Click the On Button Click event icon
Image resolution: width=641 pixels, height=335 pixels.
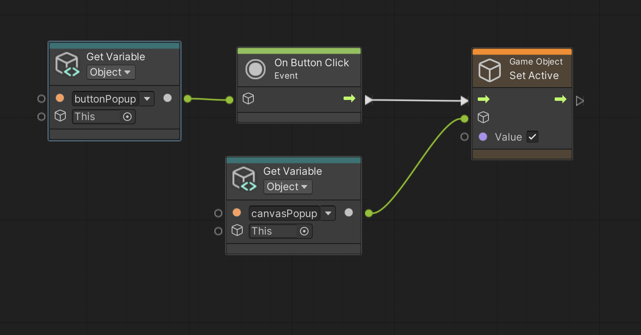click(256, 69)
